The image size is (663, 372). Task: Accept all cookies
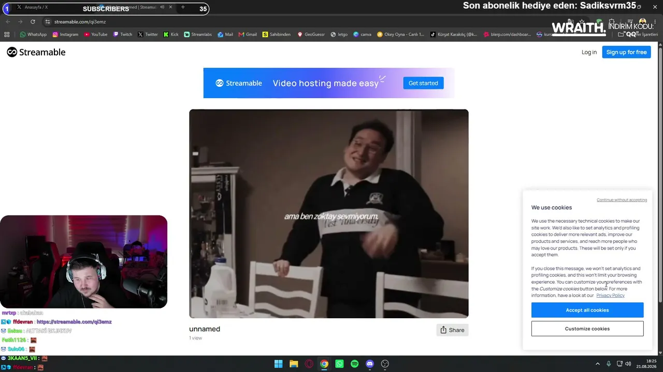[x=587, y=310]
